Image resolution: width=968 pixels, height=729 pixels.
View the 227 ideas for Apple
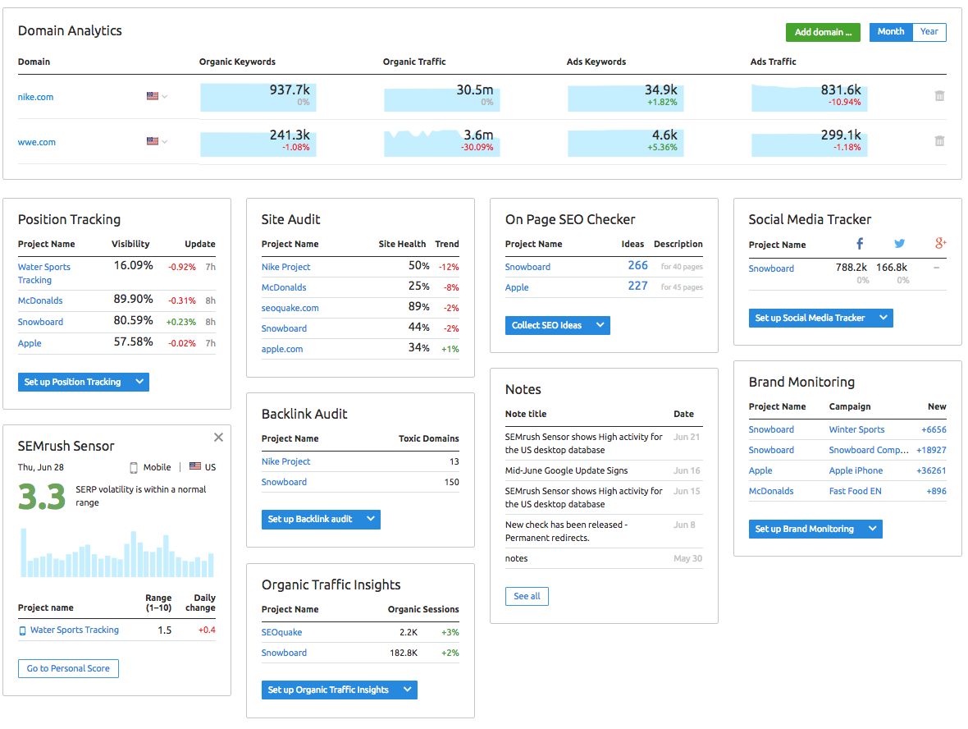click(637, 286)
